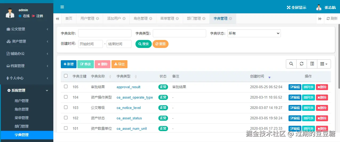The height and width of the screenshot is (142, 340).
Task: Check the row 103 checkbox
Action: (x=66, y=107)
